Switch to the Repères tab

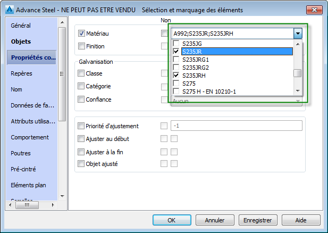(x=22, y=73)
